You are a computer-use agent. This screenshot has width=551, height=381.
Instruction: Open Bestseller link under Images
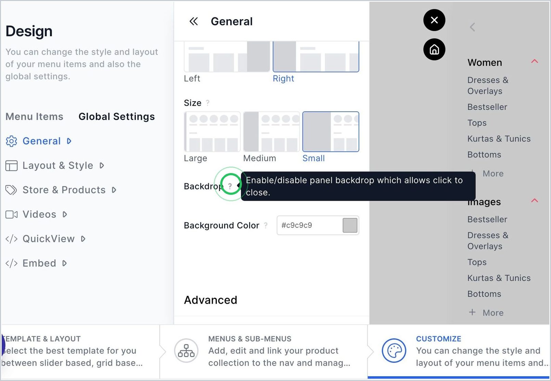click(487, 220)
